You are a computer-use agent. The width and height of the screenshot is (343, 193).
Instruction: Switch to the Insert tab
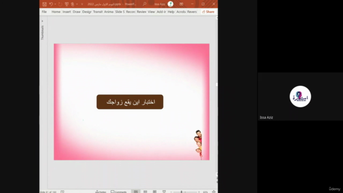66,12
